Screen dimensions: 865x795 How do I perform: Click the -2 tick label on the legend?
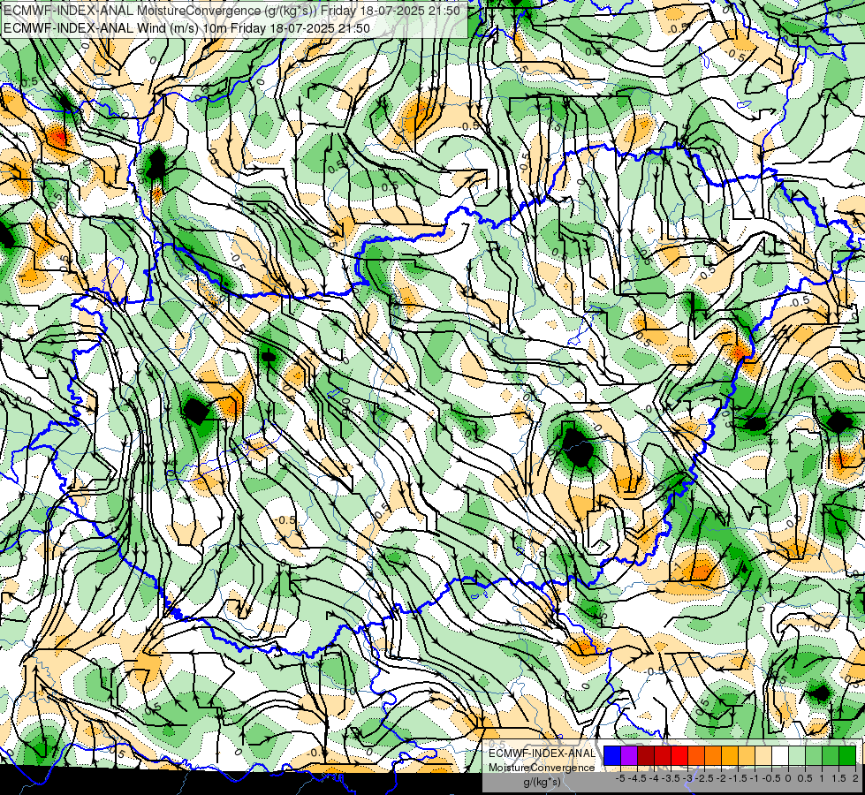(721, 778)
